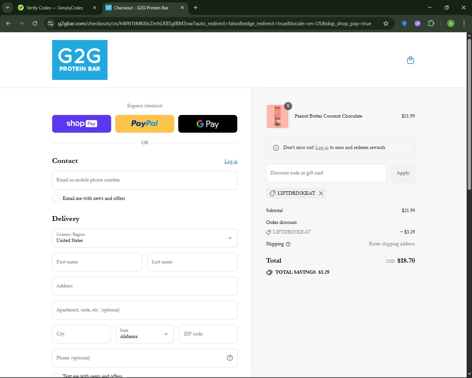
Task: Reload the checkout page
Action: (35, 23)
